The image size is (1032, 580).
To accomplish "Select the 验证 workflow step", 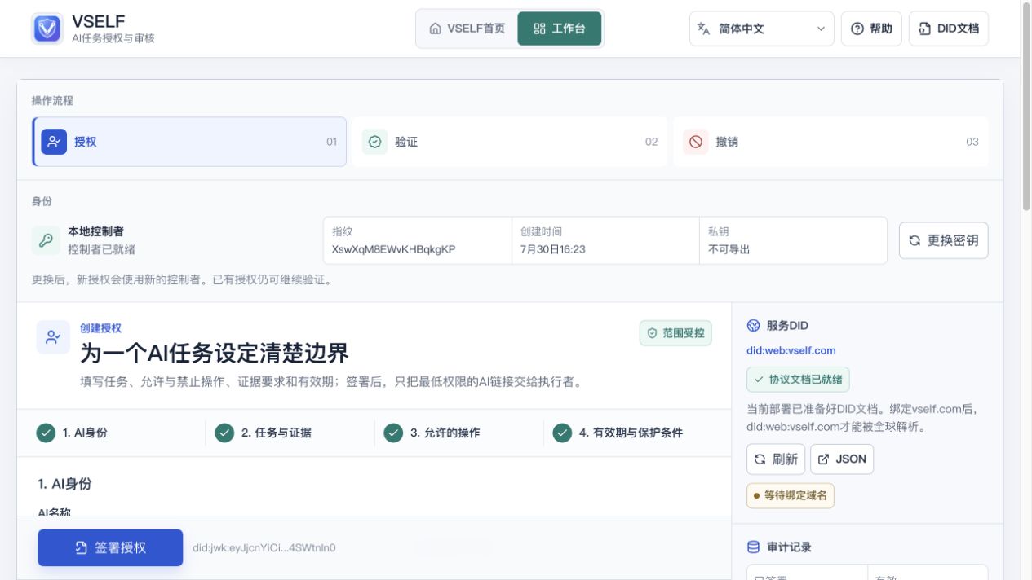I will pyautogui.click(x=510, y=142).
